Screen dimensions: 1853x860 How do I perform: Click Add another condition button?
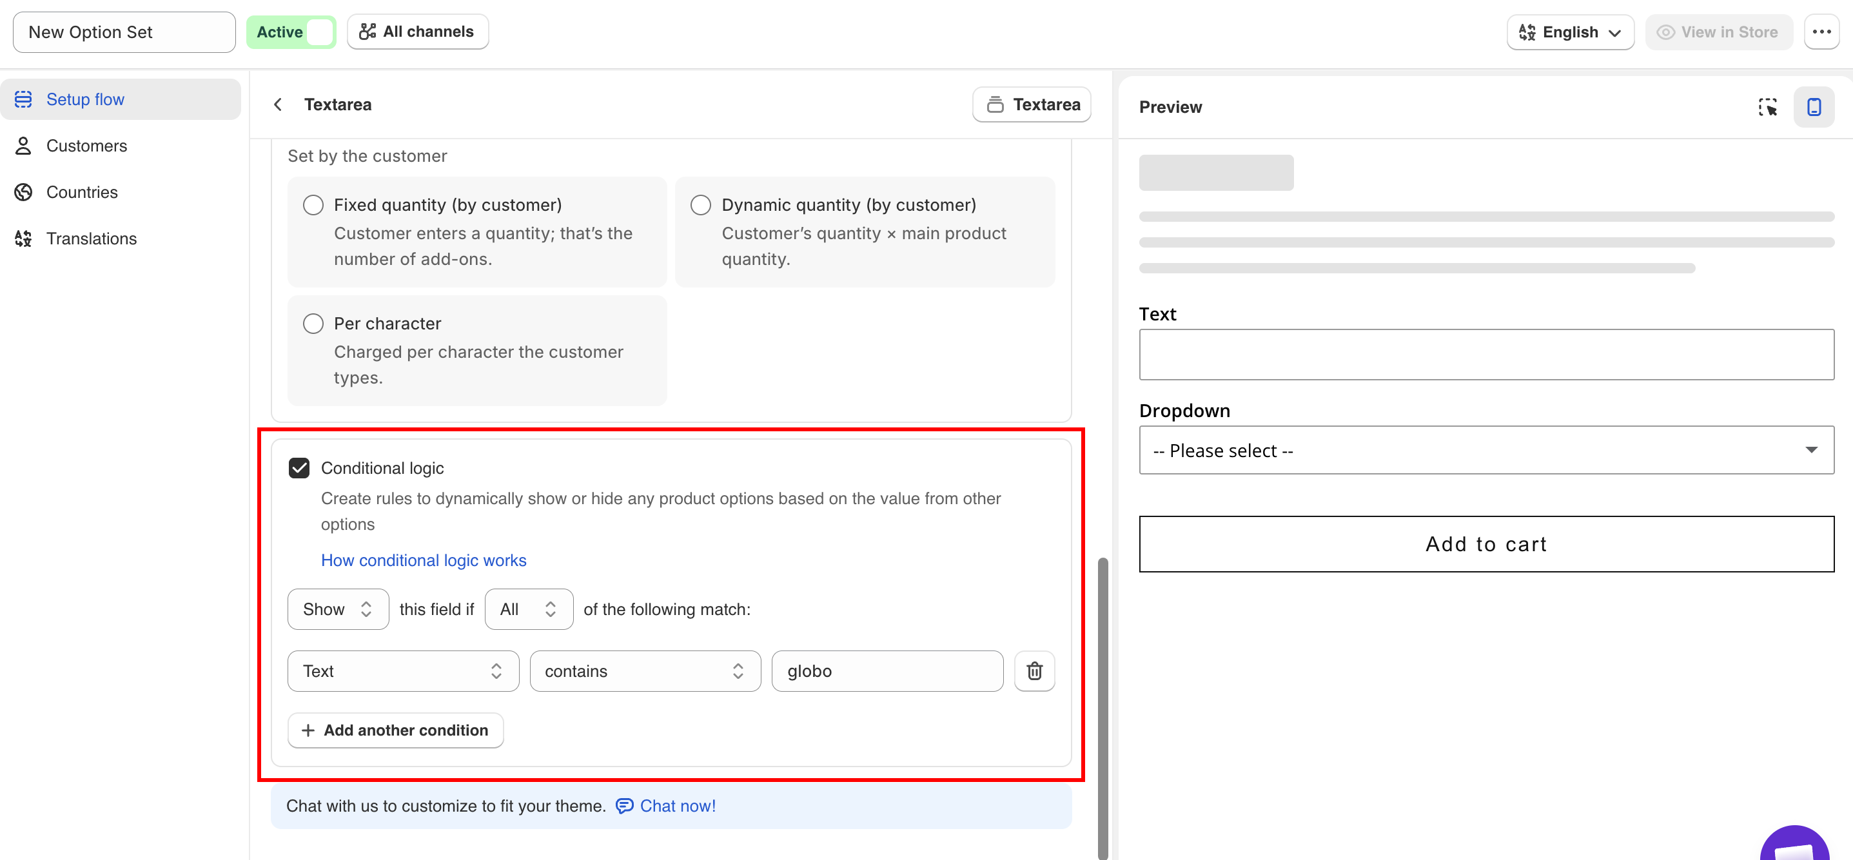[395, 730]
